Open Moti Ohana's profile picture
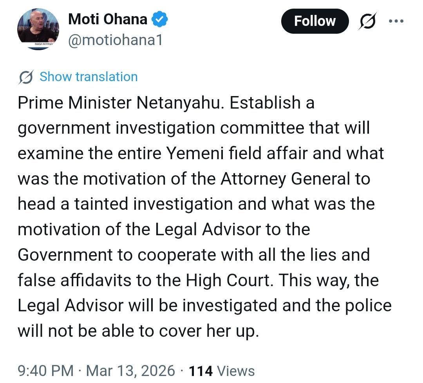The image size is (423, 383). 38,29
